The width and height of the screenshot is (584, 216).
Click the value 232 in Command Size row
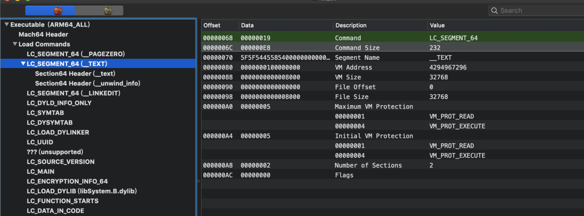click(x=435, y=48)
